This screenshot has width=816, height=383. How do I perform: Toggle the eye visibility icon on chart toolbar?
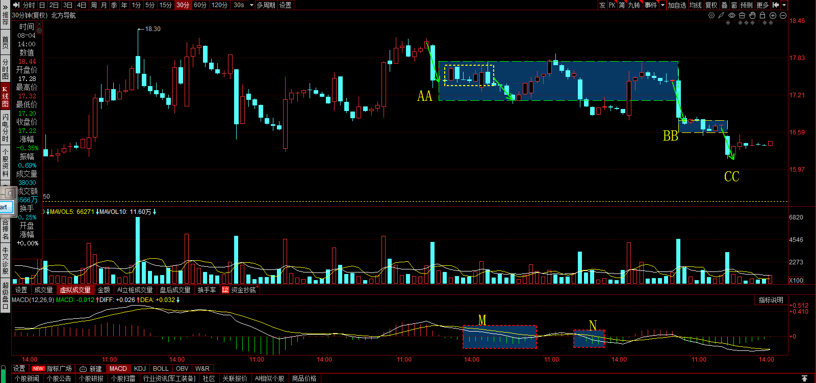732,15
